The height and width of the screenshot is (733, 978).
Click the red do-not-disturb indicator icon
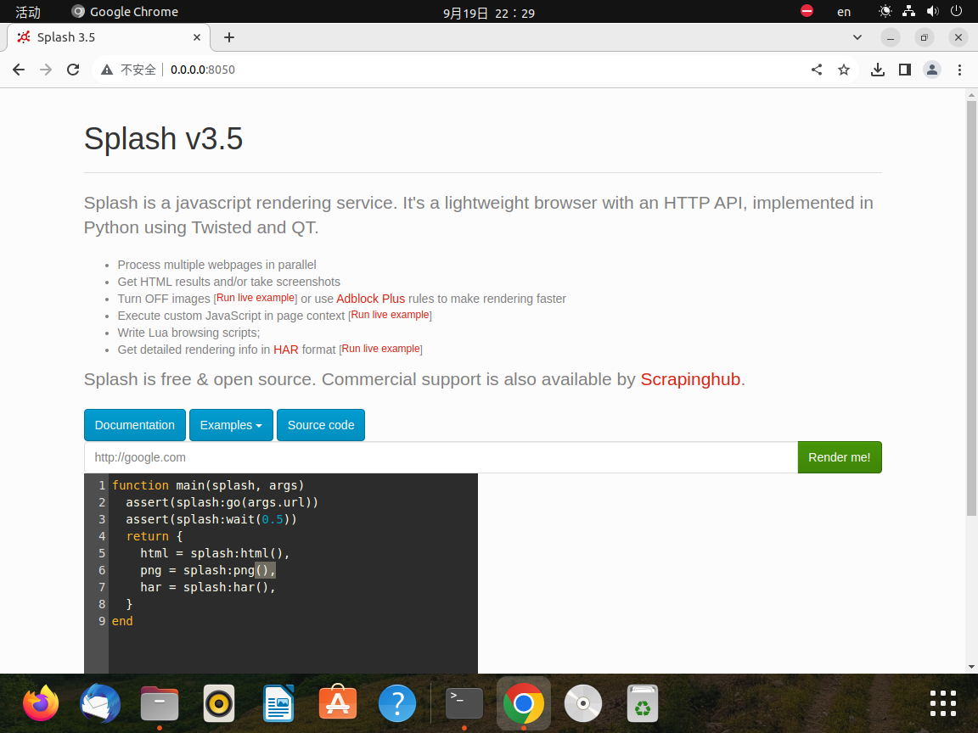pyautogui.click(x=807, y=11)
